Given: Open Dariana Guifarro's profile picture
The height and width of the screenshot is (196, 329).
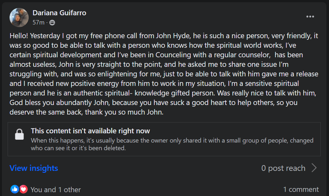Looking at the screenshot, I should [x=19, y=17].
